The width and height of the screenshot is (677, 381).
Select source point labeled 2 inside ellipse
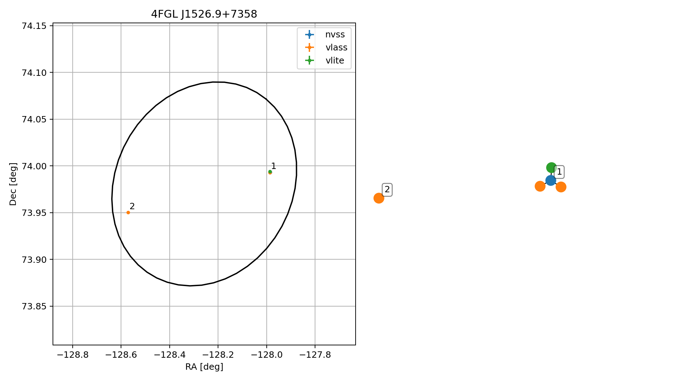[x=128, y=212]
